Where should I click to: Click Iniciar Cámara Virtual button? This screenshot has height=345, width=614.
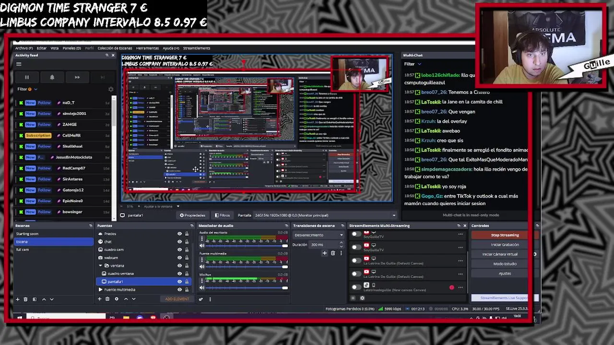click(x=500, y=254)
